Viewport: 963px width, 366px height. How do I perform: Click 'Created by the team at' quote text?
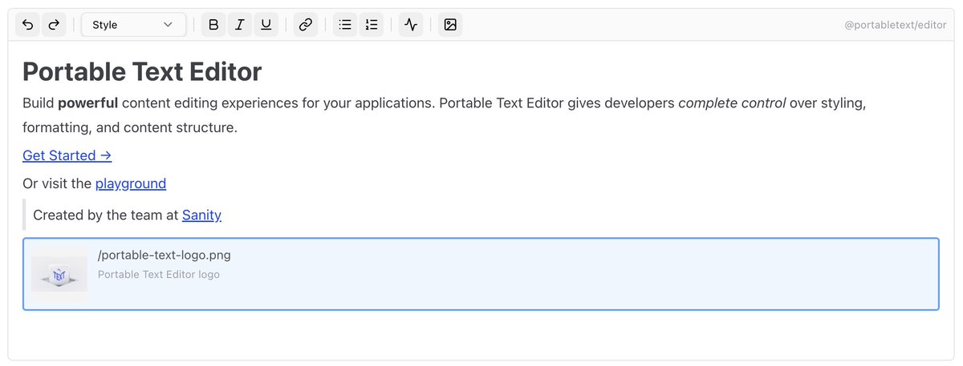tap(106, 215)
